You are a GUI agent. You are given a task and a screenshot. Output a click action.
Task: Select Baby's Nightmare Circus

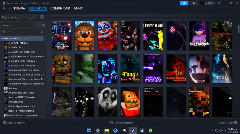pos(21,106)
